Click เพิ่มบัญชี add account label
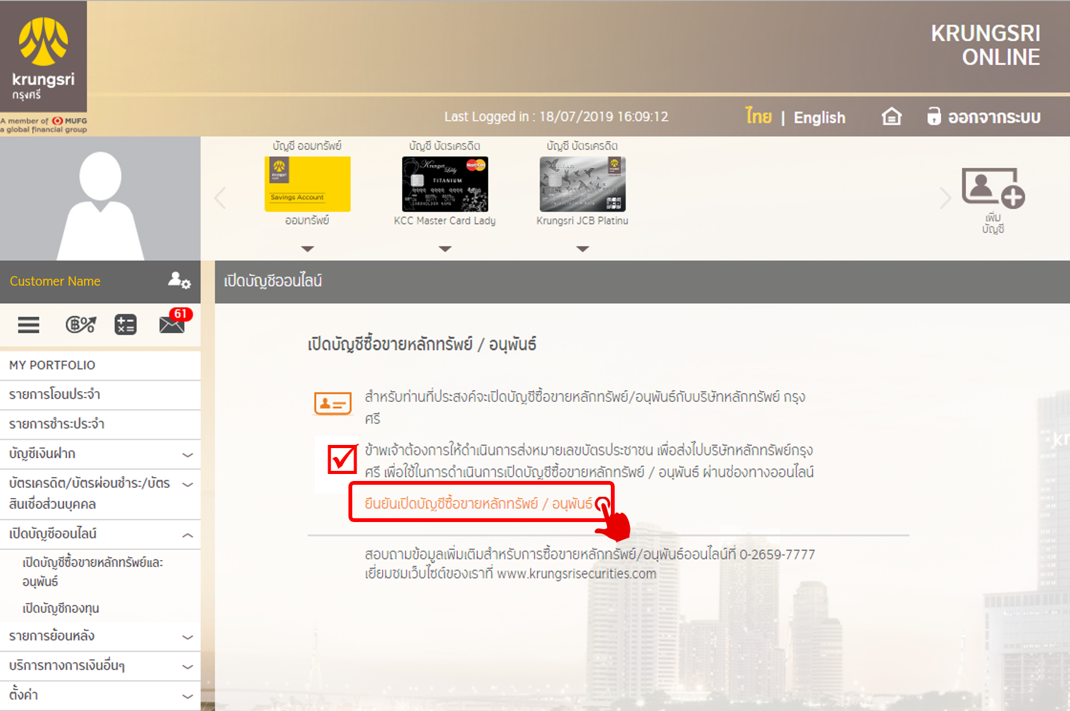 click(x=993, y=223)
